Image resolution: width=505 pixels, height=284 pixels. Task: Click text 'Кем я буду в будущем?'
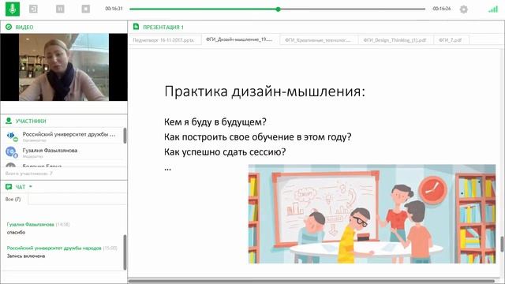pos(215,122)
